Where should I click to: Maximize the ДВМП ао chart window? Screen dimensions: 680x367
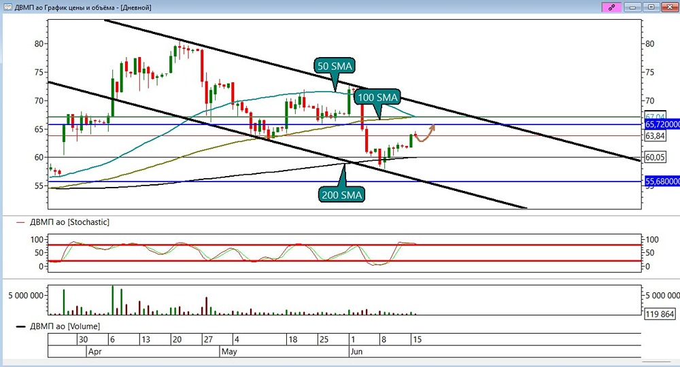(x=651, y=7)
